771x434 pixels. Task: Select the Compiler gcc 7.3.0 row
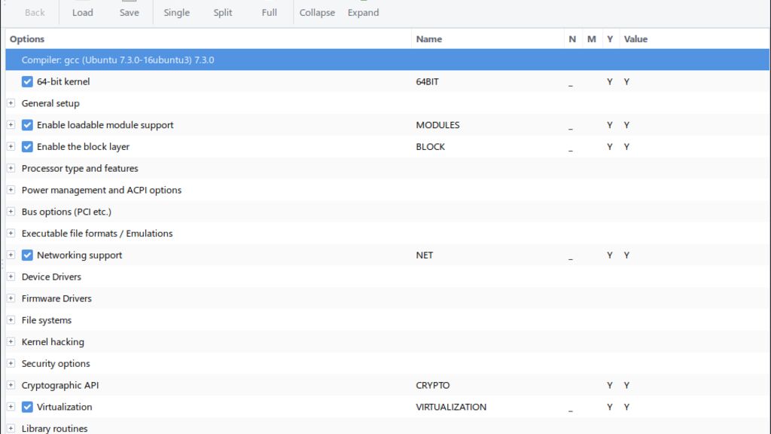click(x=388, y=60)
